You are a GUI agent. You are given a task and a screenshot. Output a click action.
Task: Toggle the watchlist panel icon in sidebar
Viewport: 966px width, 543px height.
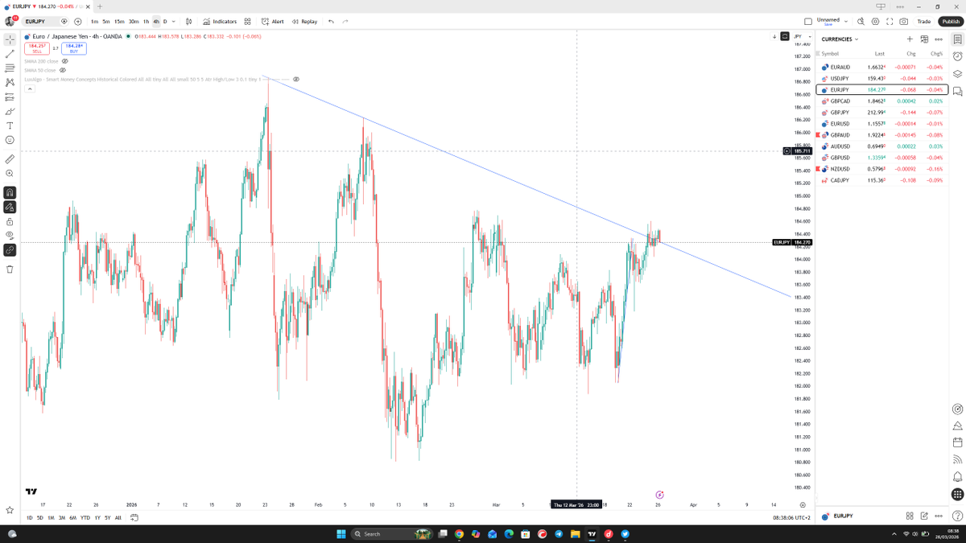957,39
